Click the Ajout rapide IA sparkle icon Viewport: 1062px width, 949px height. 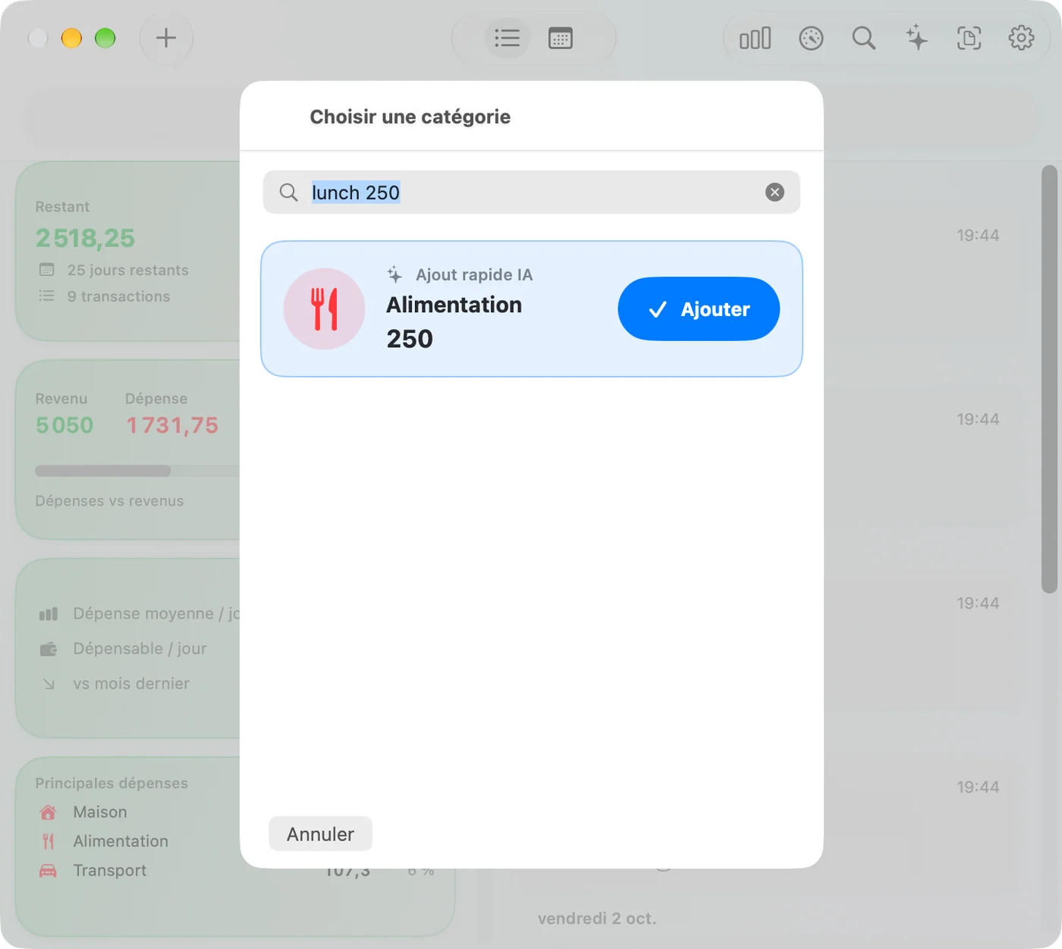(x=394, y=274)
